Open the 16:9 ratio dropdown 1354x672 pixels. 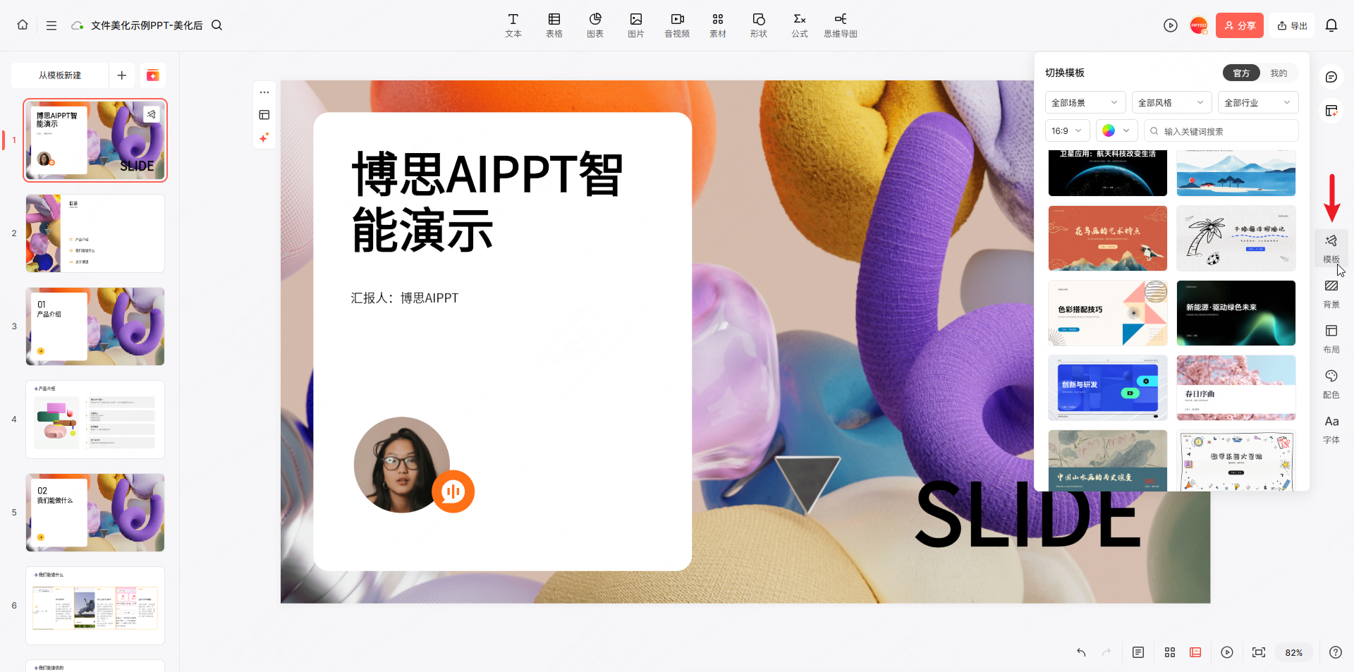(1067, 131)
